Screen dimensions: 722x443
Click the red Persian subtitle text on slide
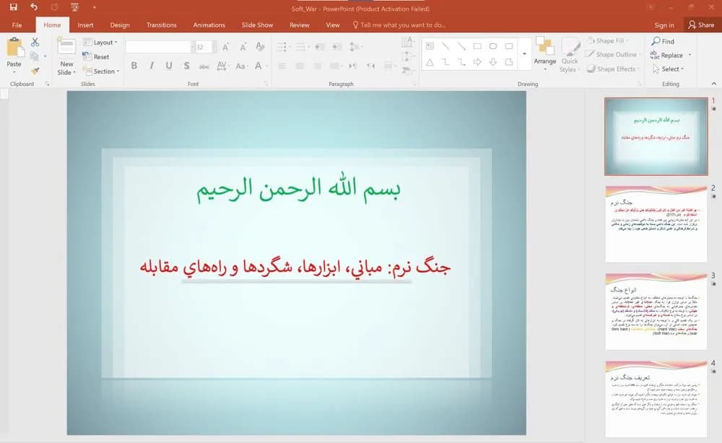(x=295, y=267)
